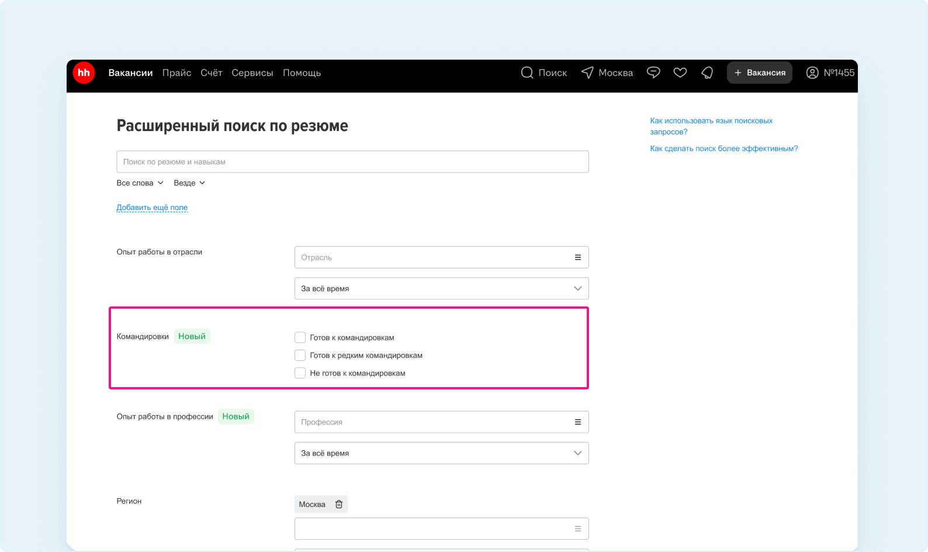Remove Москва region with trash icon

[x=339, y=504]
